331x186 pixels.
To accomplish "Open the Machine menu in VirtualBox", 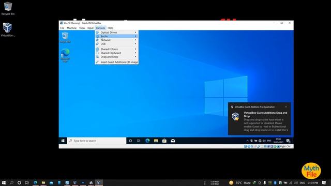I will coord(71,28).
